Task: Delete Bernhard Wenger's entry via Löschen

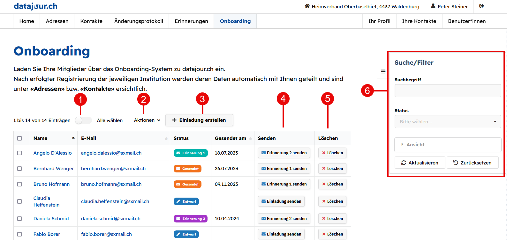Action: pos(332,169)
